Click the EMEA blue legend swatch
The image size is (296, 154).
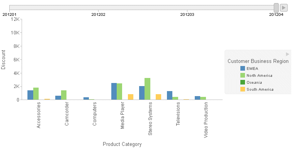pyautogui.click(x=243, y=68)
